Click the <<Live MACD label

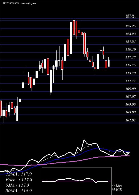pyautogui.click(x=117, y=188)
